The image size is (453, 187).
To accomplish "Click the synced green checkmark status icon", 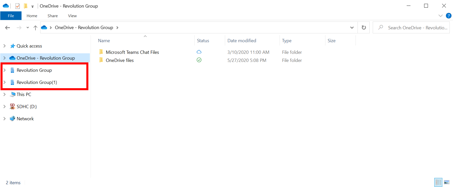I will [x=199, y=60].
